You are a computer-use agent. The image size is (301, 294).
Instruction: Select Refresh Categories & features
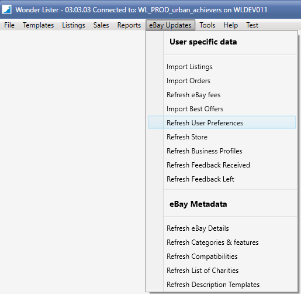click(222, 242)
